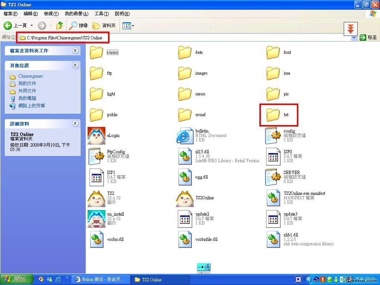Open the back button history dropdown arrow

32,25
